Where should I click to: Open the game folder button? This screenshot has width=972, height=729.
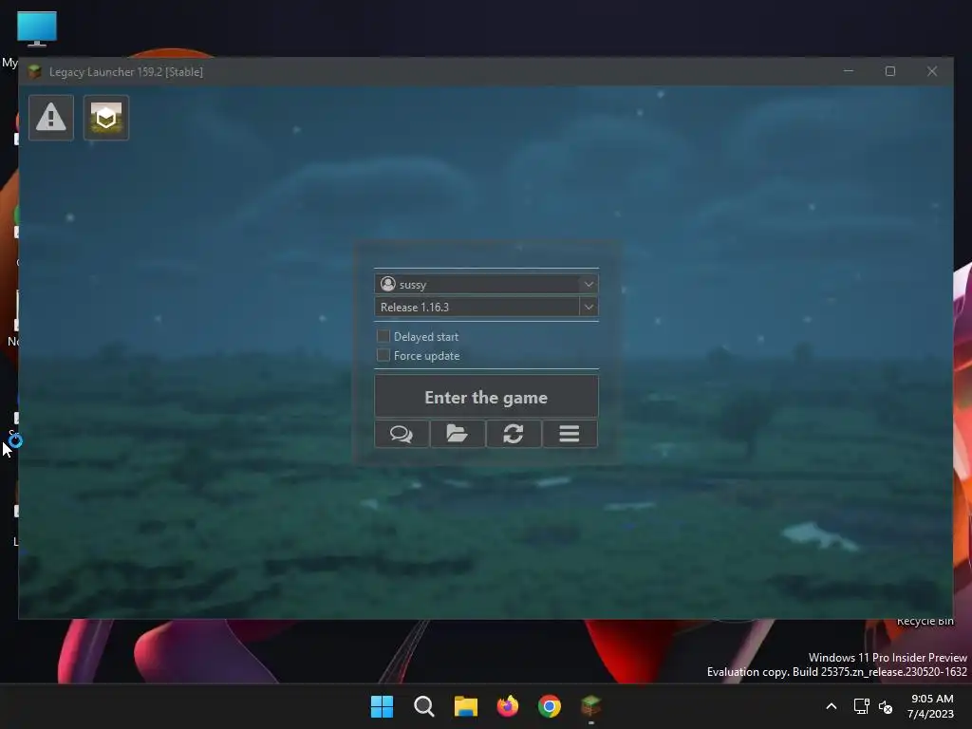[x=458, y=434]
